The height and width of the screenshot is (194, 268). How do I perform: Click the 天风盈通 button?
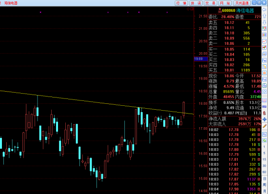pyautogui.click(x=242, y=3)
